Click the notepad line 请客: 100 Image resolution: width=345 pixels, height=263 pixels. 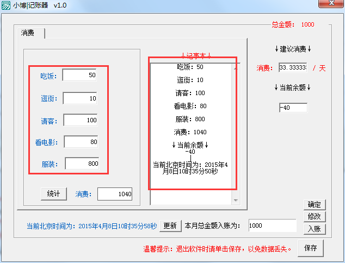coord(190,93)
